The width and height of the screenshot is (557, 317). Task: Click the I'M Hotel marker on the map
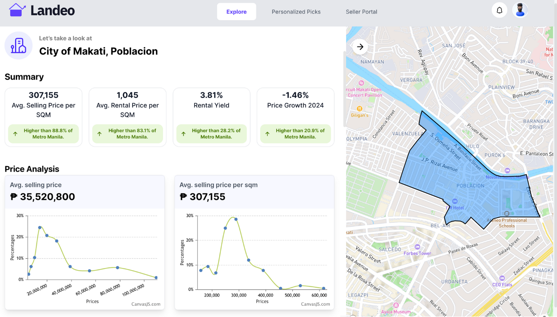click(454, 201)
